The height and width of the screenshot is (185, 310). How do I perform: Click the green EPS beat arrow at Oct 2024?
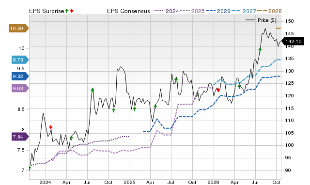point(114,110)
